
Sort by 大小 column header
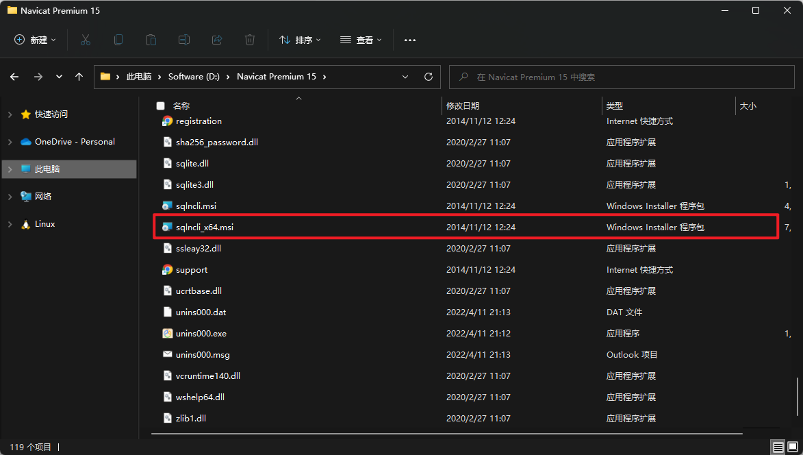[x=748, y=106]
